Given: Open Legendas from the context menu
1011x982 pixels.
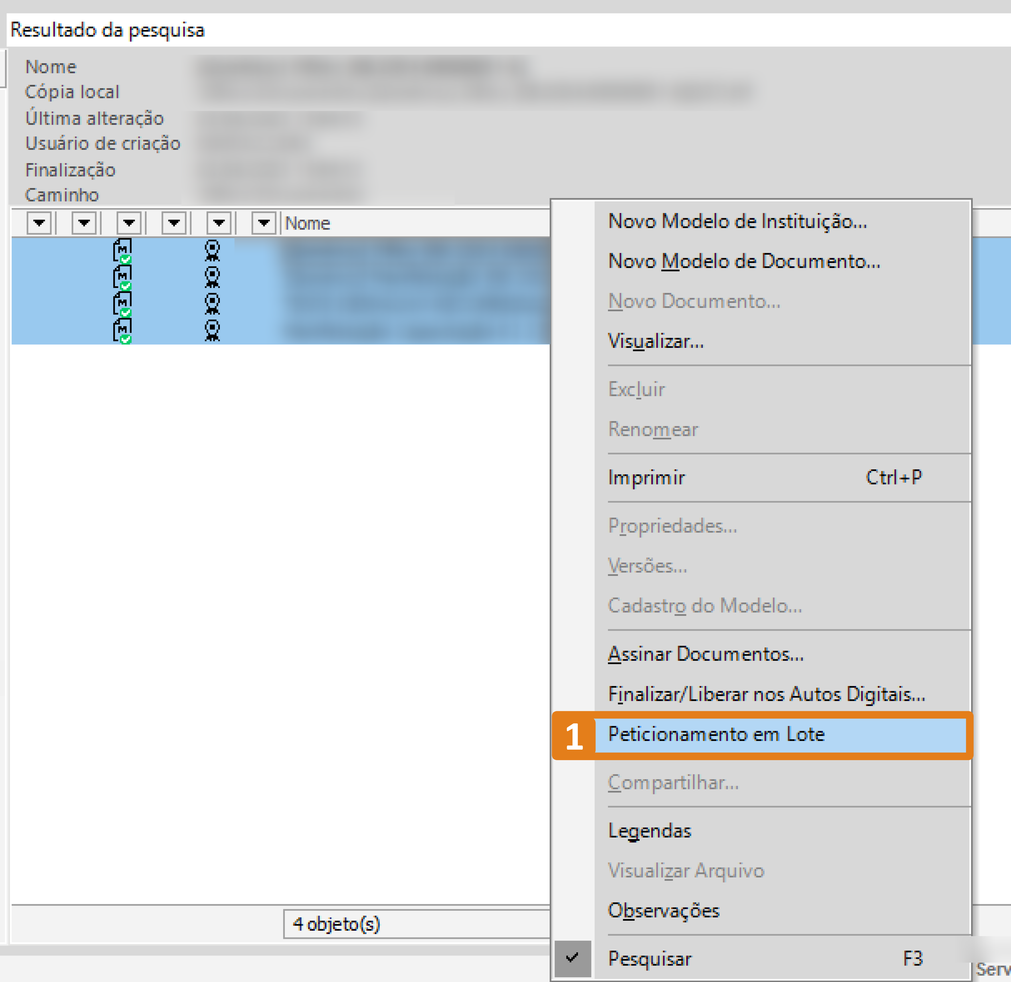Looking at the screenshot, I should (x=649, y=830).
